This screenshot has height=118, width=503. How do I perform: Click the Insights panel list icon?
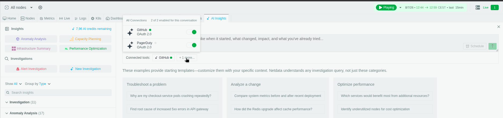[7, 29]
